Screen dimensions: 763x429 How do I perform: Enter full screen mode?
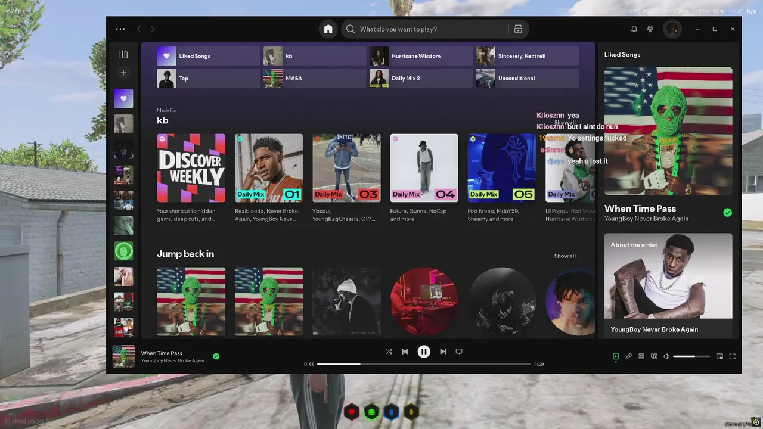click(733, 356)
